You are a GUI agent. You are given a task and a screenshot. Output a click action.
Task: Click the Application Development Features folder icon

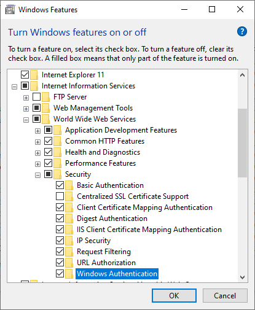(x=57, y=130)
